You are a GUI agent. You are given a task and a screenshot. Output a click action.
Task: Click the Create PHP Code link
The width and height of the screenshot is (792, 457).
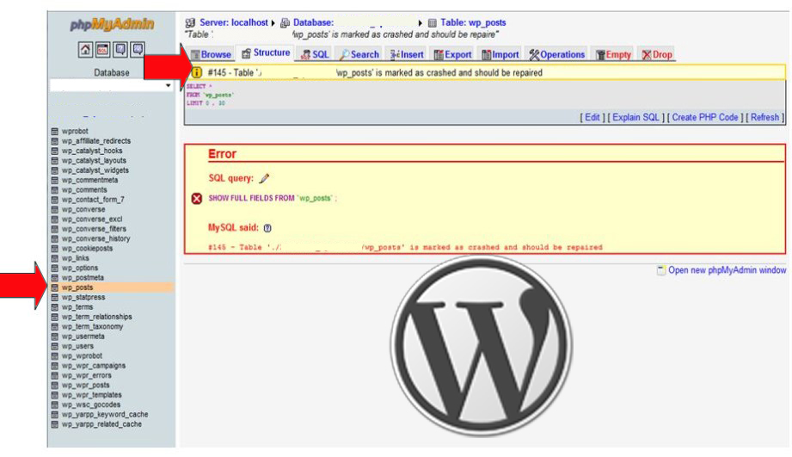tap(705, 118)
